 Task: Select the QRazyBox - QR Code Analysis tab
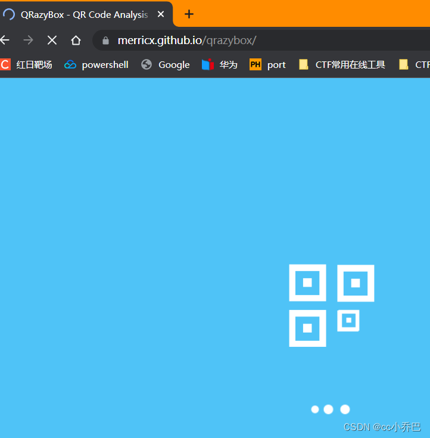click(86, 14)
